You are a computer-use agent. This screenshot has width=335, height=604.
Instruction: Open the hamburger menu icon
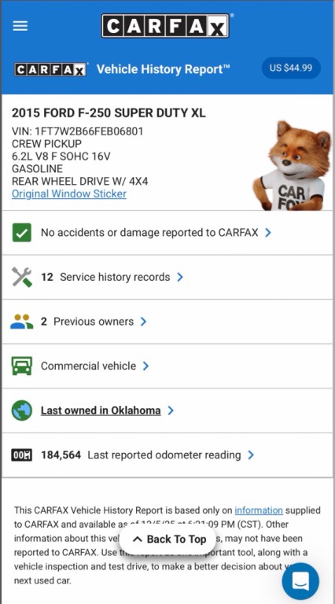point(20,26)
